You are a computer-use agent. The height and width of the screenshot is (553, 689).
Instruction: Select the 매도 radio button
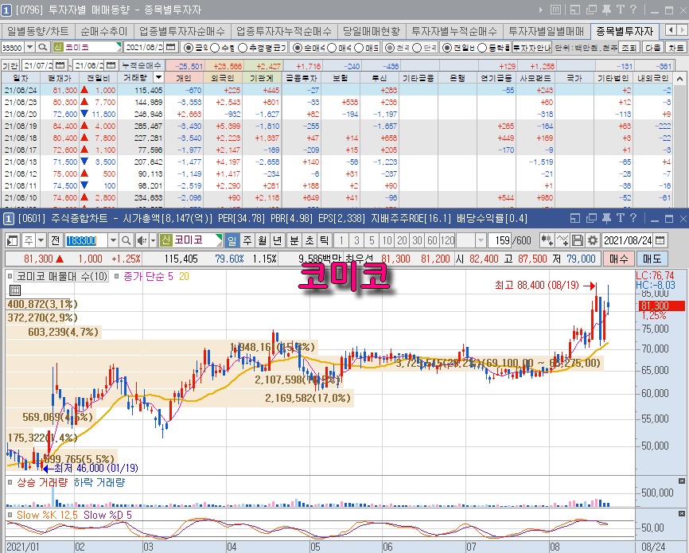(359, 48)
